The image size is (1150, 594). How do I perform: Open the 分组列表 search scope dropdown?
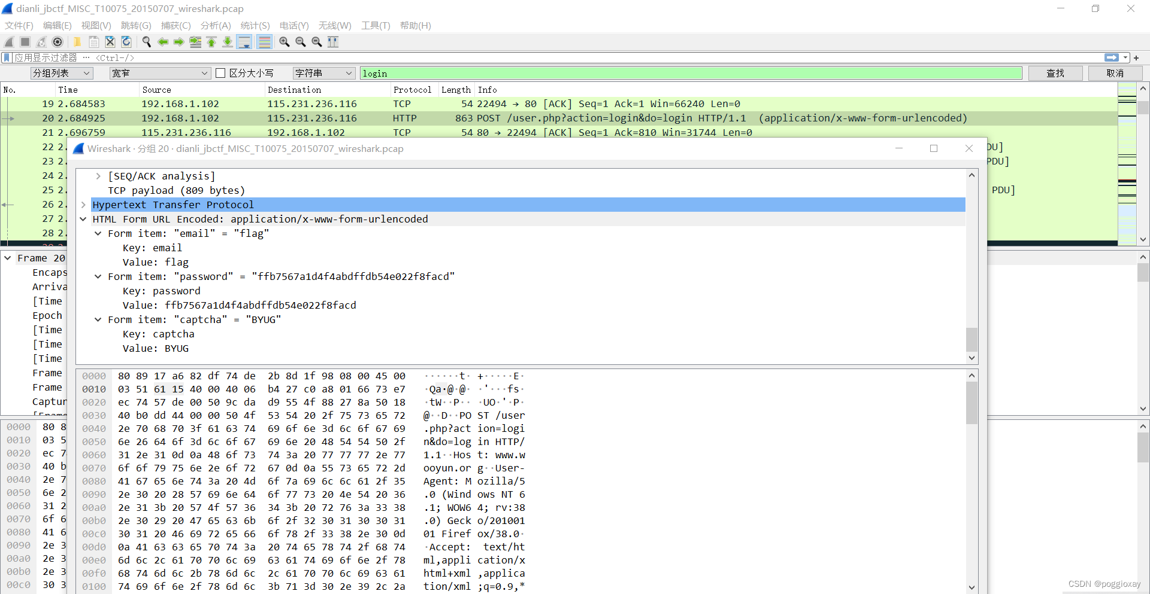[x=61, y=73]
